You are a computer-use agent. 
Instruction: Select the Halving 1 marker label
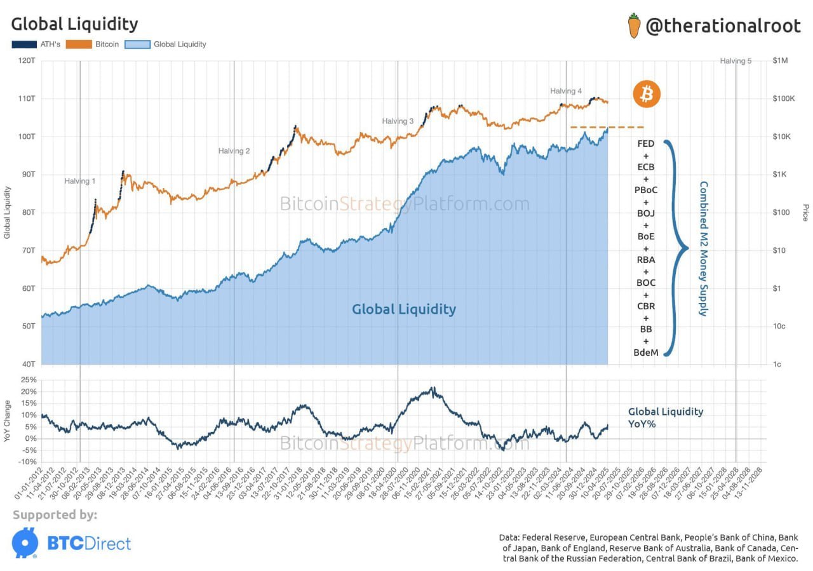pos(80,181)
